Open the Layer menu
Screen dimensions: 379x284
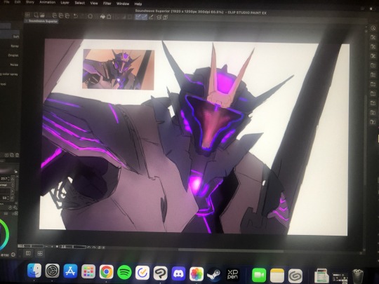(x=65, y=3)
